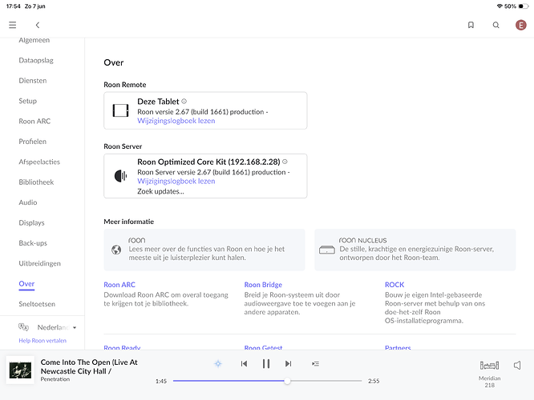
Task: Open Afspeelacties settings
Action: coord(39,162)
